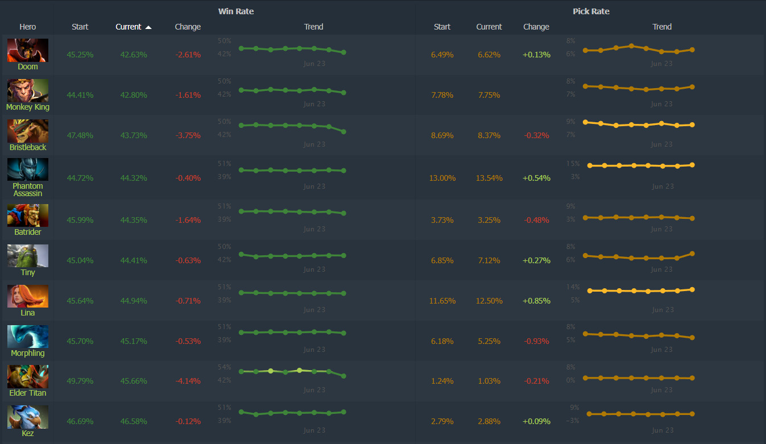Click last point on Bristleback win rate trend
The image size is (766, 444).
click(343, 131)
